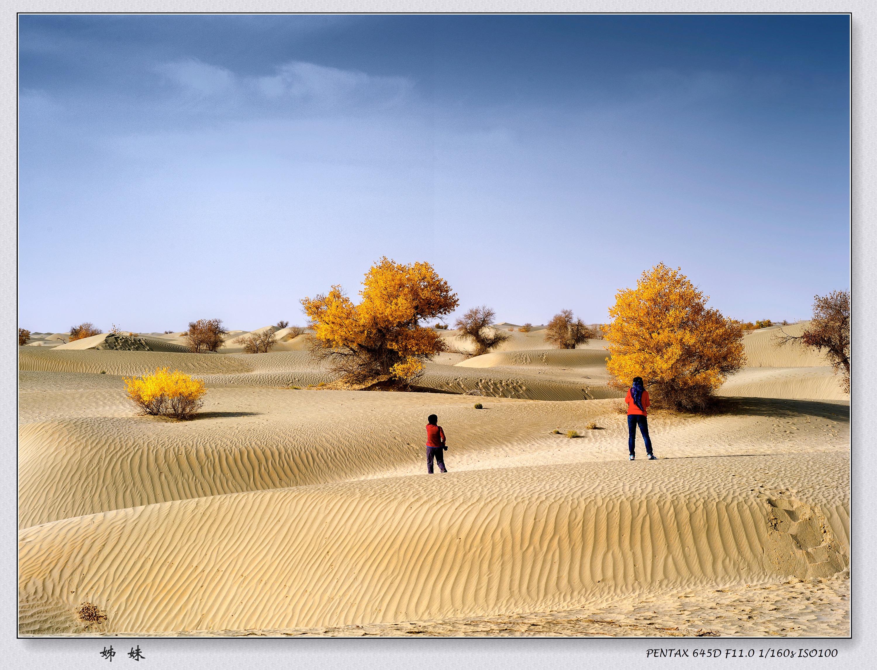Click the "PENTAX 645D F11.0 1/160s ISO100" caption
Viewport: 877px width, 670px height.
[742, 653]
